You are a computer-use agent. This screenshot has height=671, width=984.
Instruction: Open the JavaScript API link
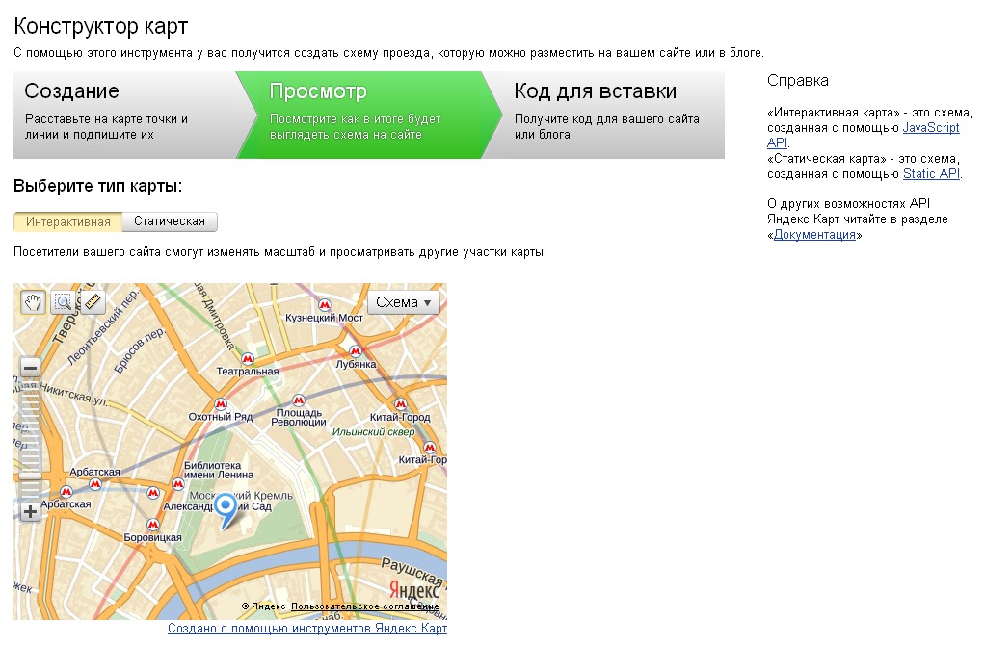point(931,128)
